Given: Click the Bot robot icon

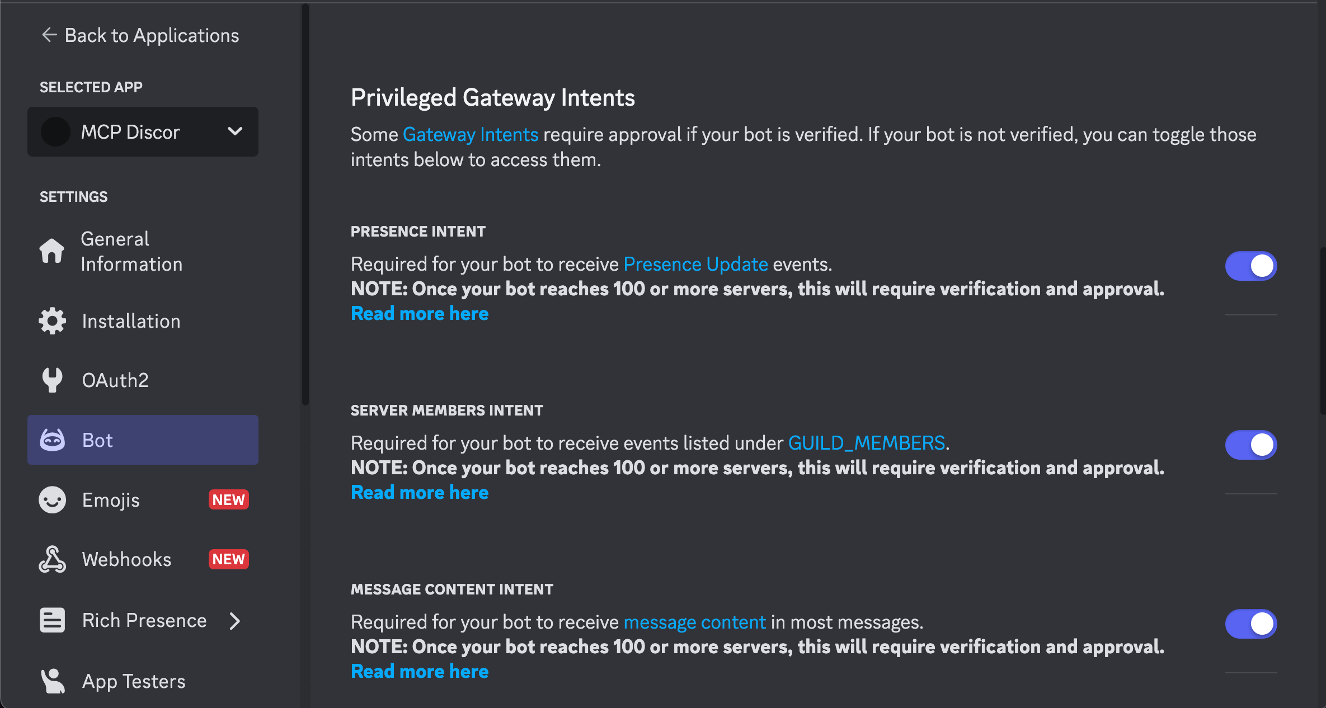Looking at the screenshot, I should tap(52, 440).
